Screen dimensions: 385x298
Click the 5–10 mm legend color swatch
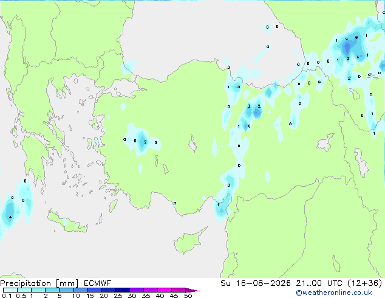(66, 290)
